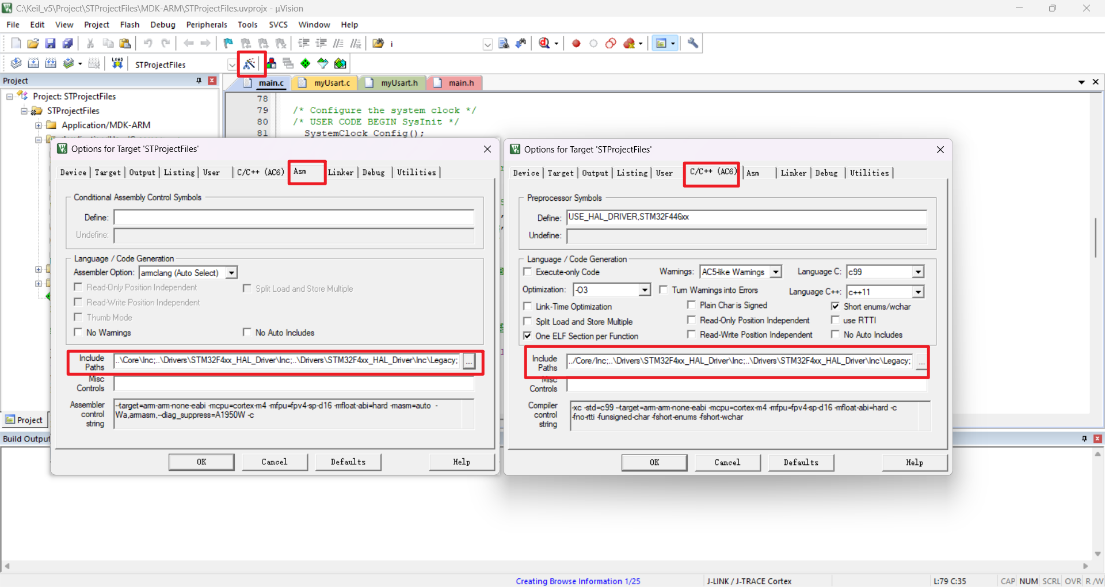Click OK in the Asm options dialog
The height and width of the screenshot is (587, 1105).
(201, 462)
